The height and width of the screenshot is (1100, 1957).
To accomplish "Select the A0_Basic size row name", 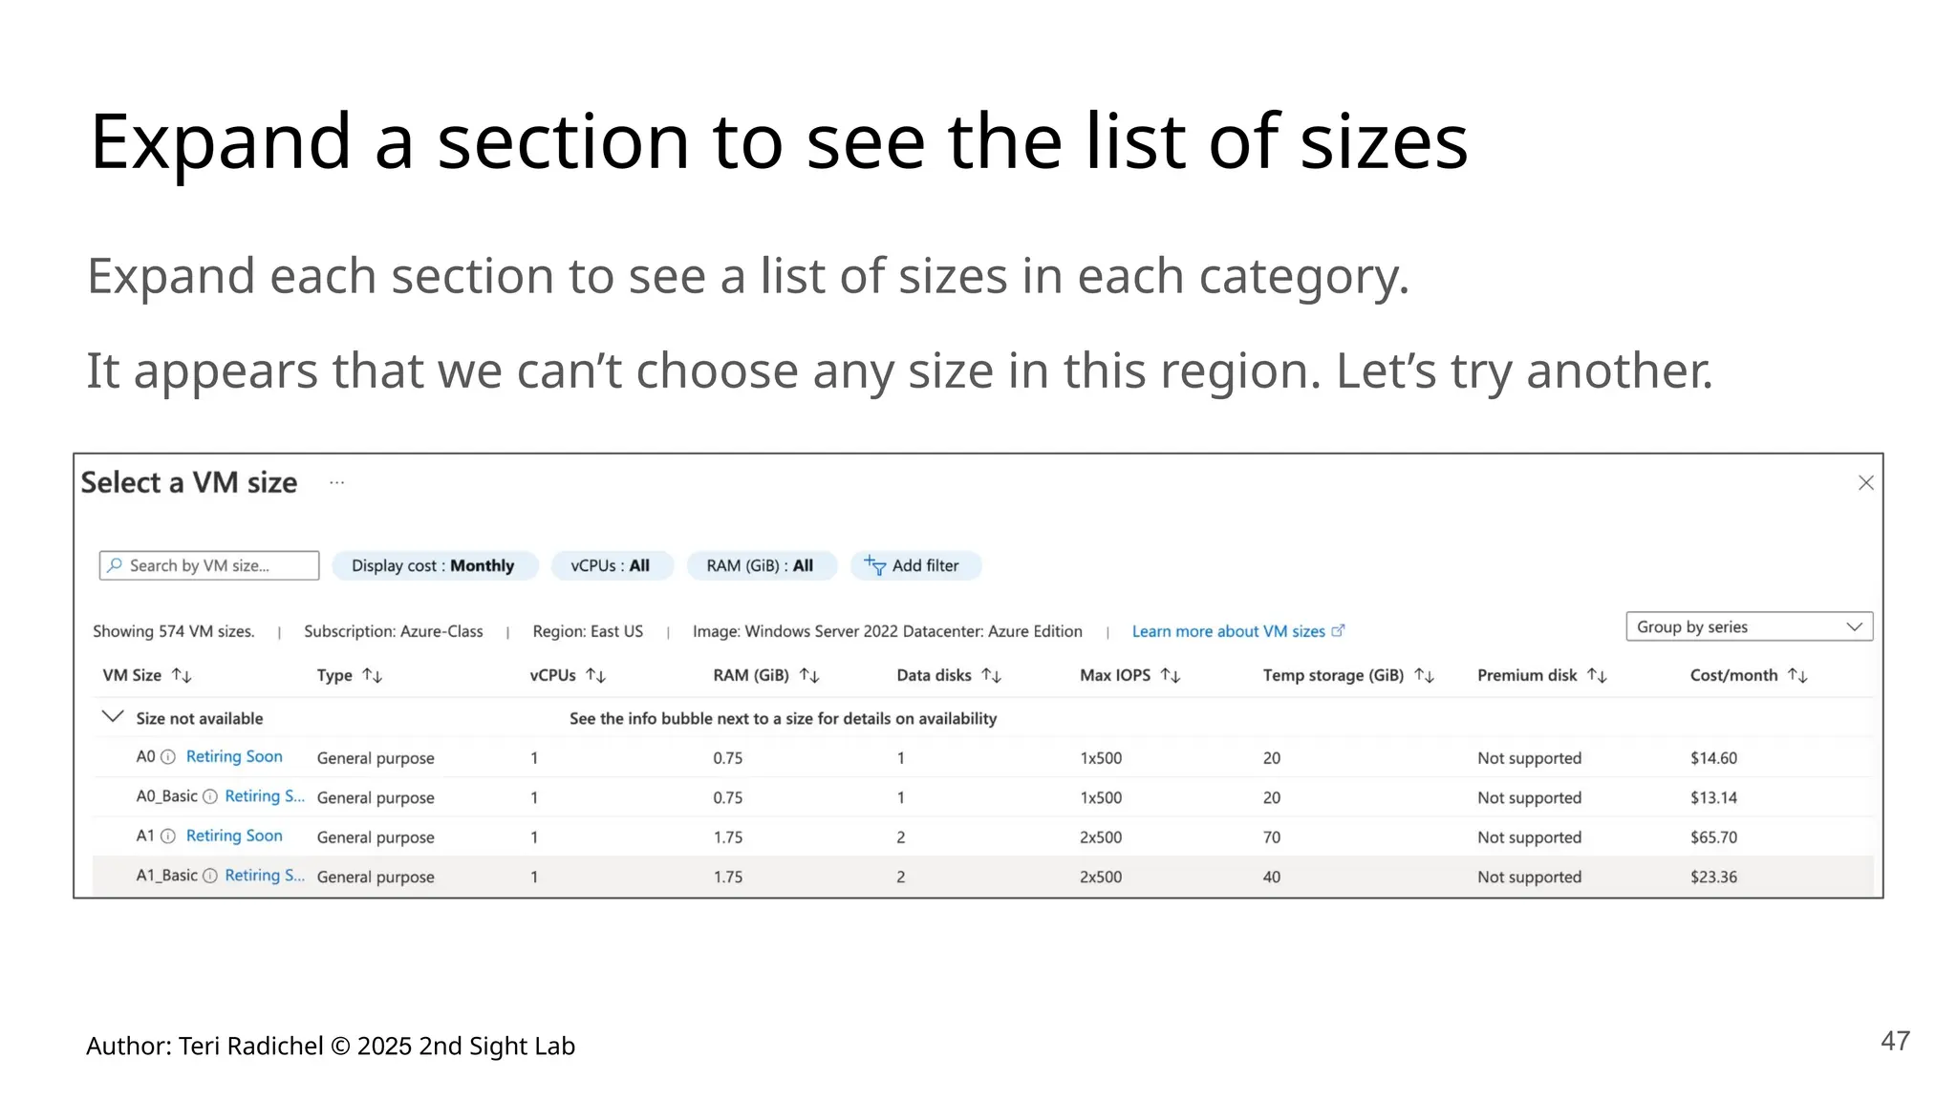I will click(x=166, y=796).
